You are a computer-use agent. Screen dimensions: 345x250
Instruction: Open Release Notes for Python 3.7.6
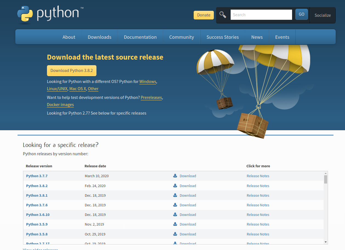click(x=258, y=205)
